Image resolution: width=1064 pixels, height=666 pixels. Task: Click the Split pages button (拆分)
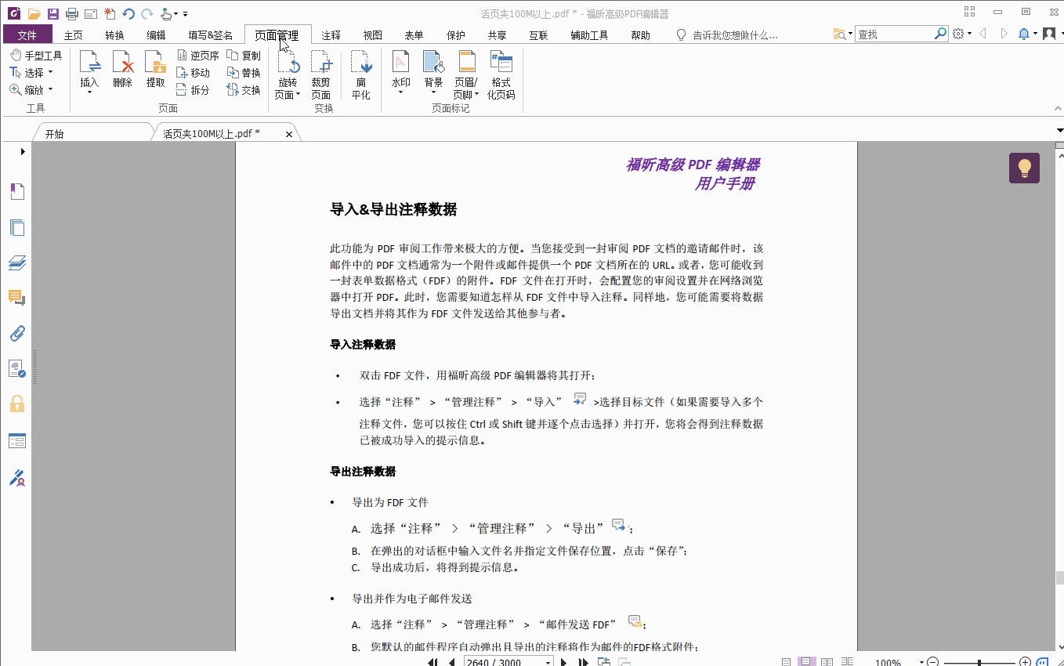click(194, 89)
